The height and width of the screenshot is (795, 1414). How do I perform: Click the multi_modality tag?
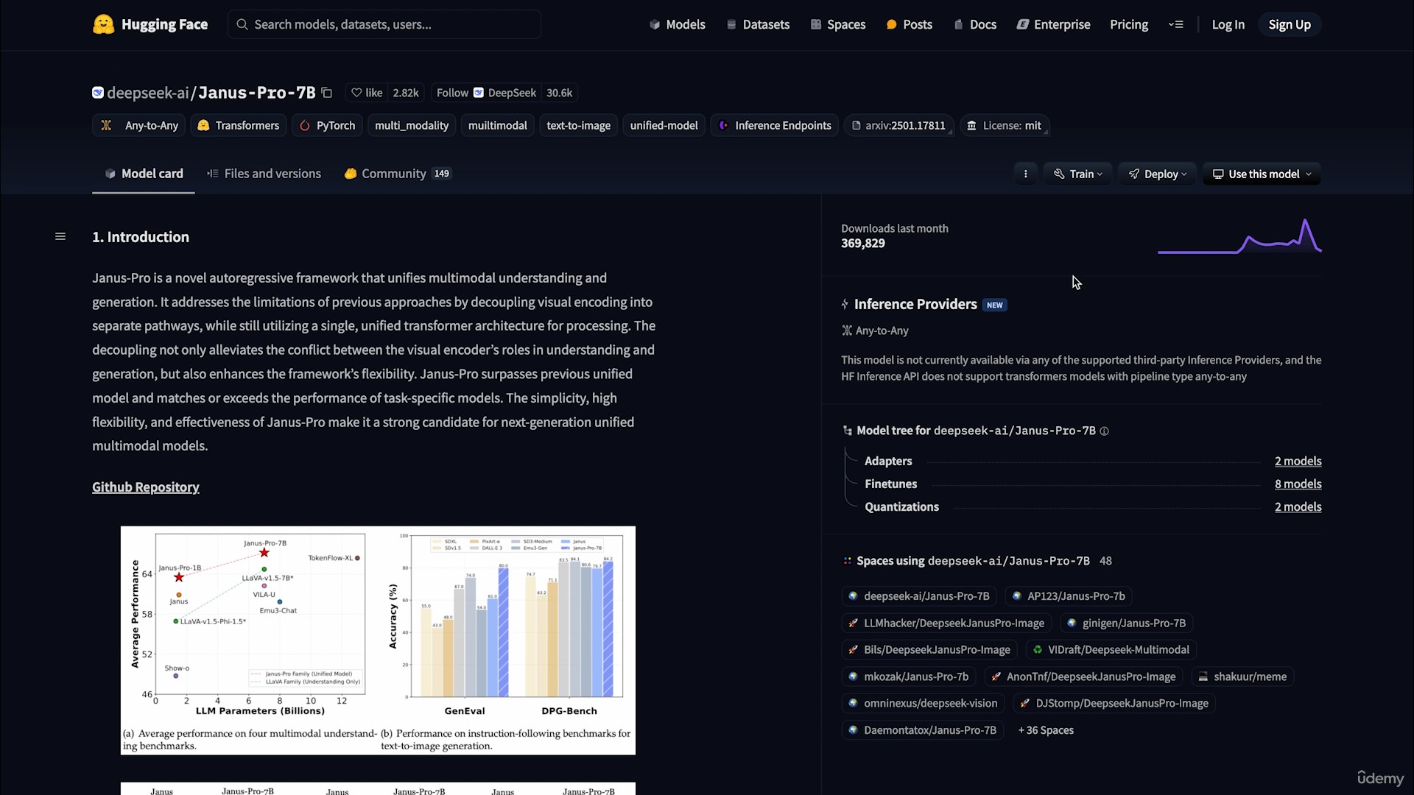(x=412, y=126)
